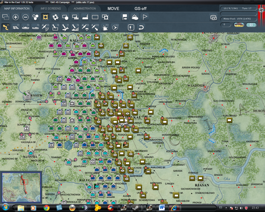Click the zoom in map button

[x=16, y=17]
